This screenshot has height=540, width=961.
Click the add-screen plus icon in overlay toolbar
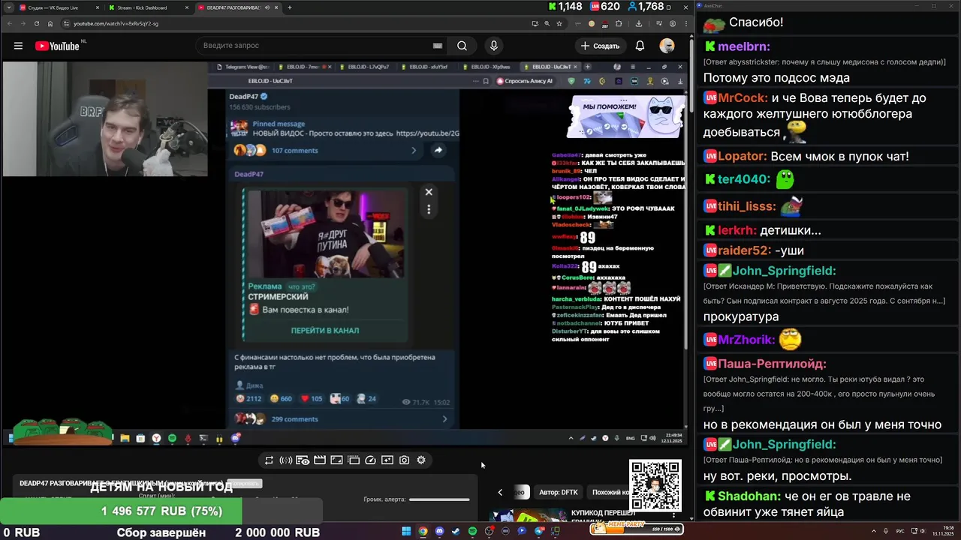point(387,460)
